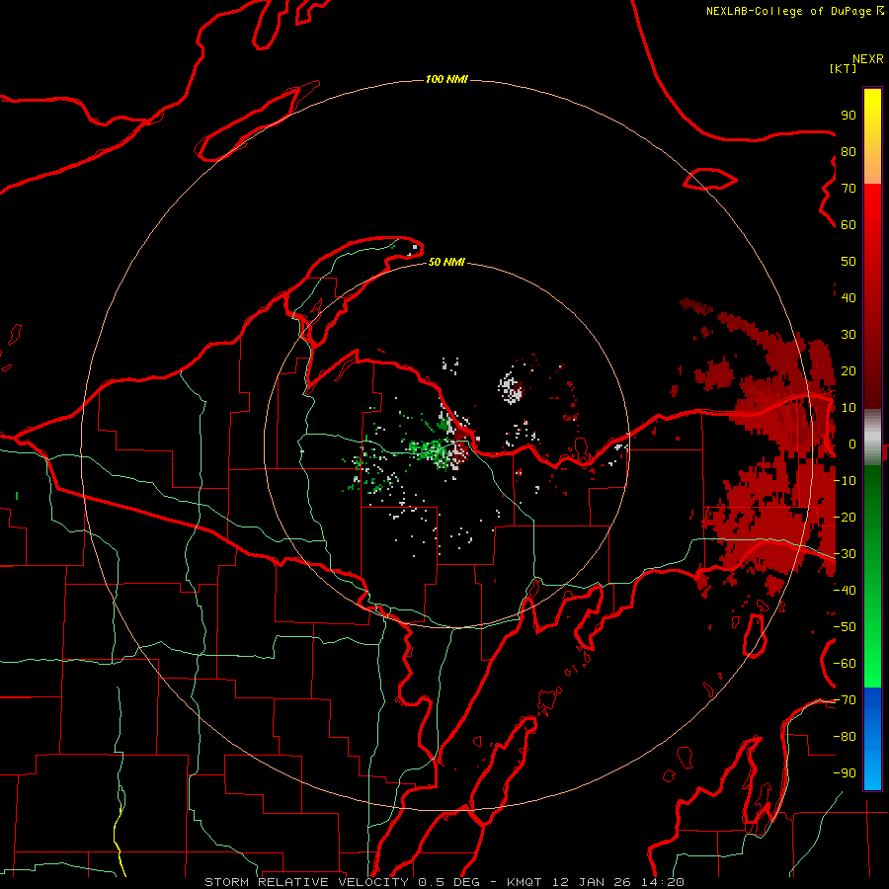Click the NEXR product label

point(868,59)
